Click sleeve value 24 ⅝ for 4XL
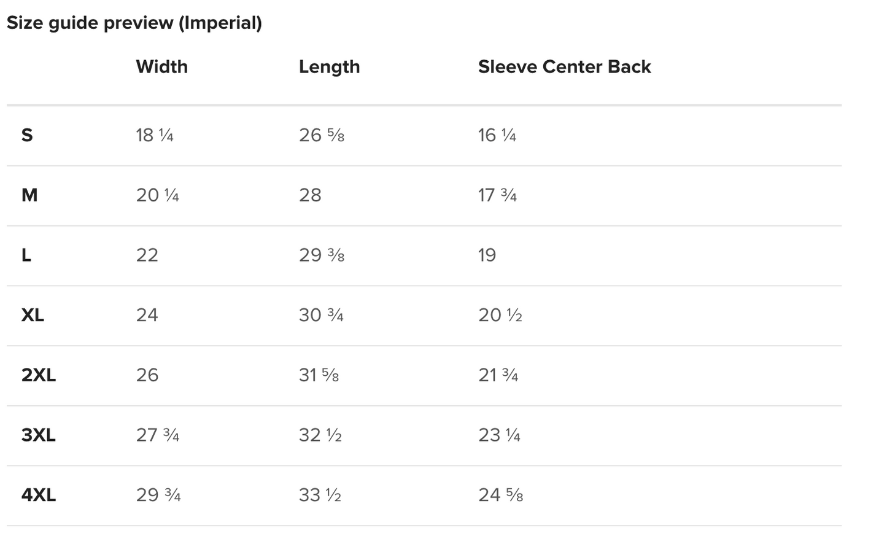This screenshot has width=887, height=541. click(x=500, y=495)
